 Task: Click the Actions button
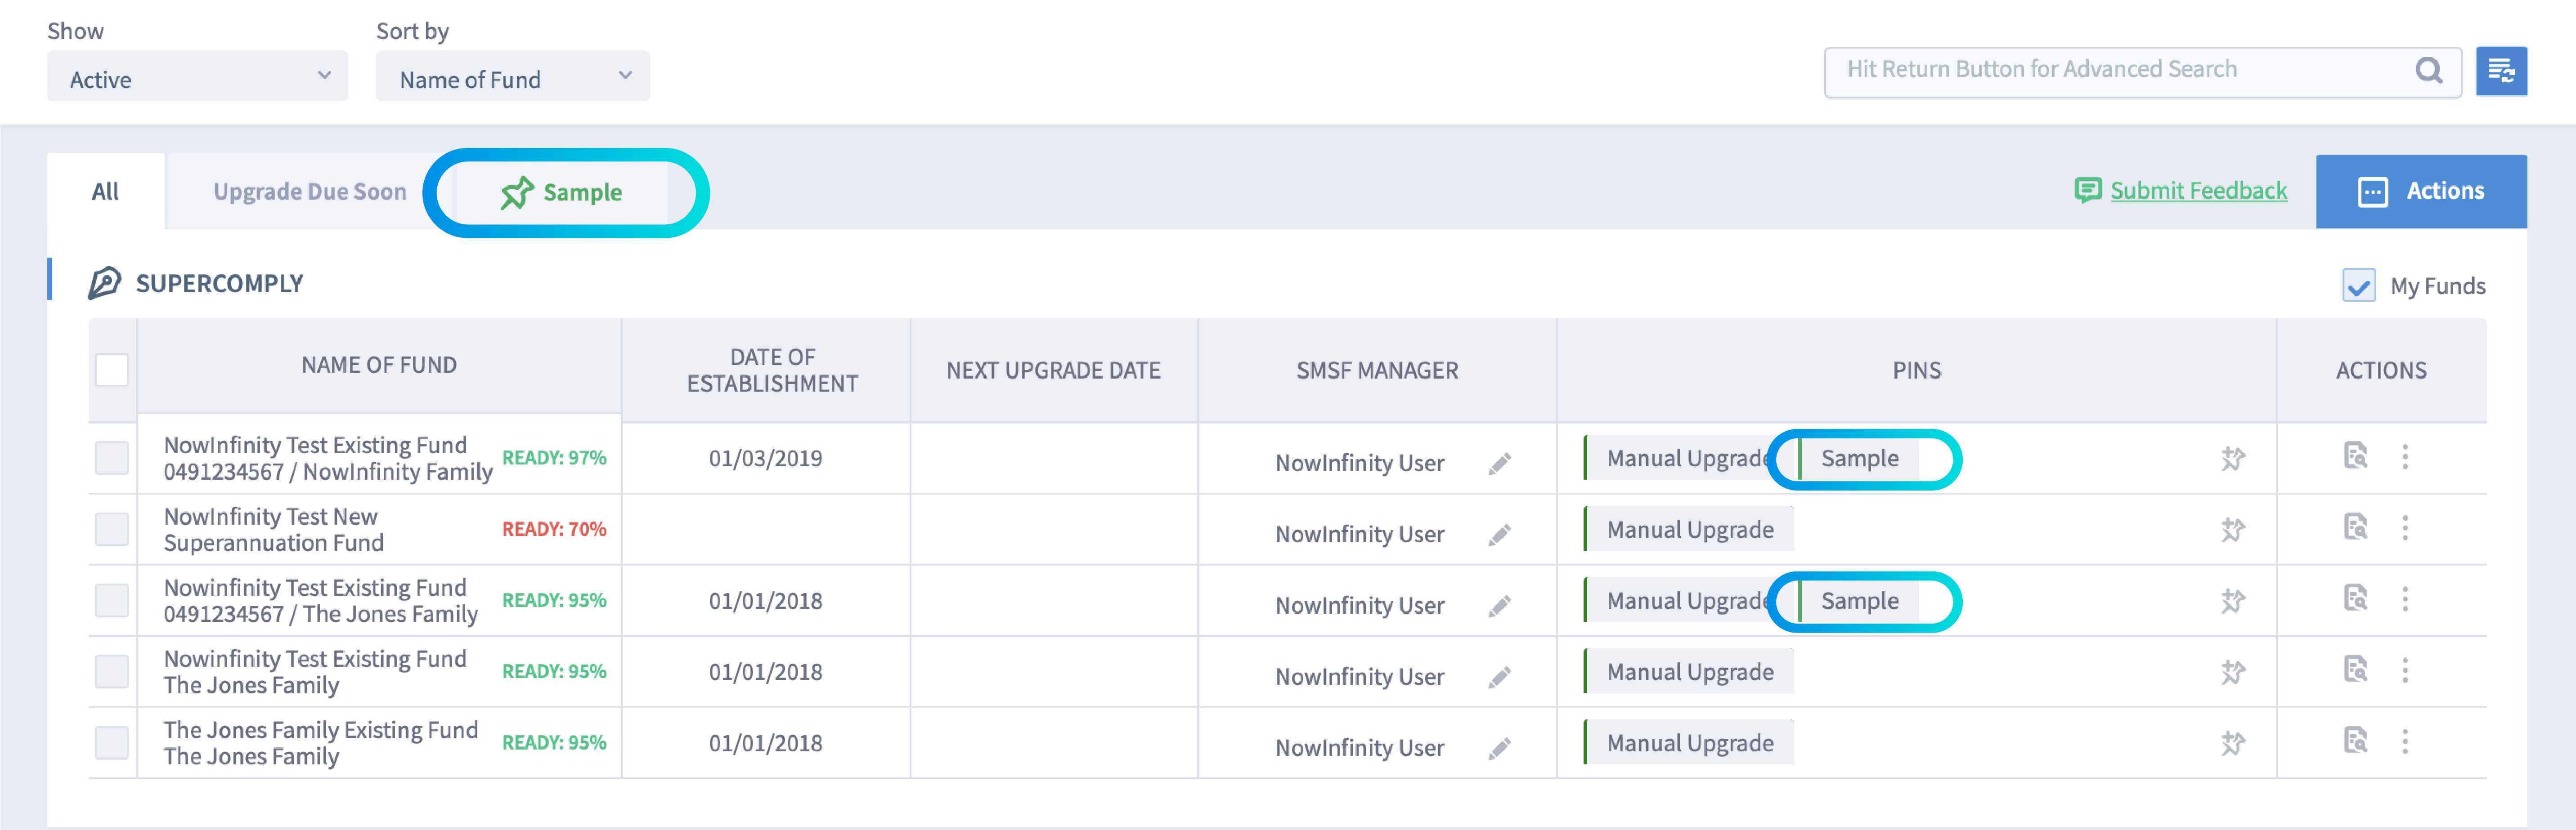[x=2421, y=191]
